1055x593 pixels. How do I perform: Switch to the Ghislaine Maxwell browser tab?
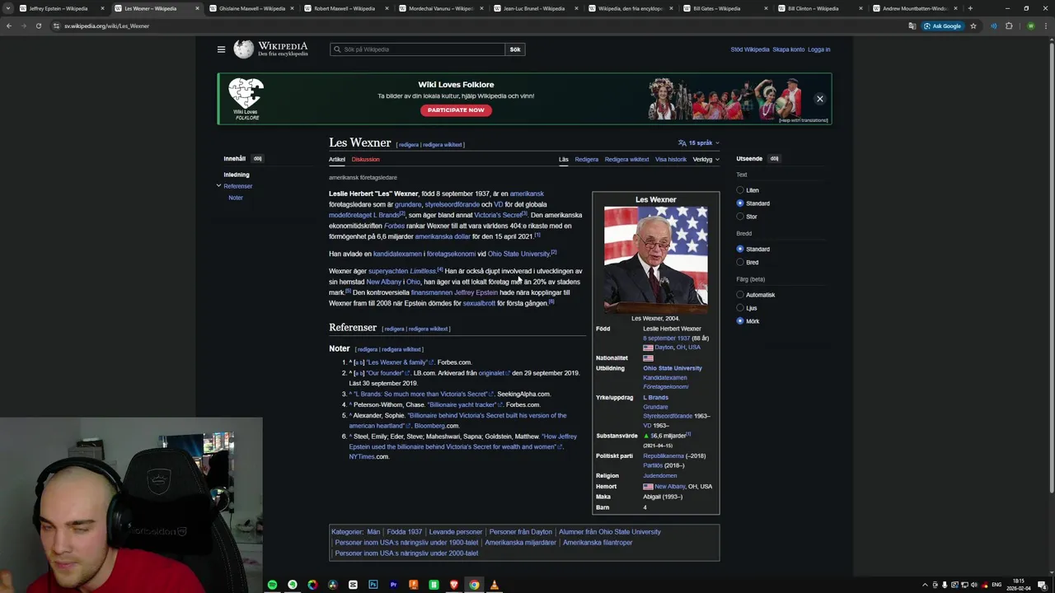(x=251, y=8)
